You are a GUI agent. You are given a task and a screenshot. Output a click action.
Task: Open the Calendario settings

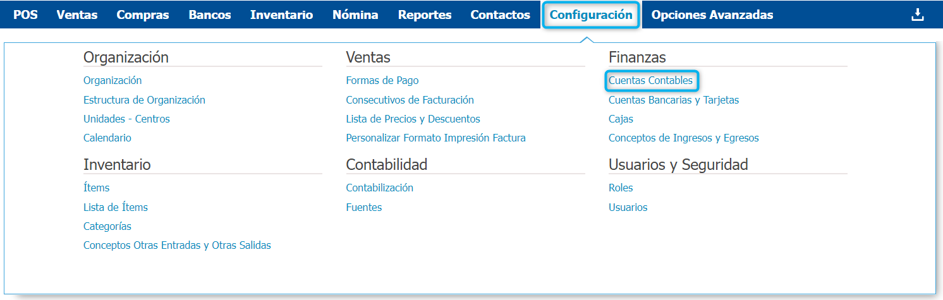coord(107,138)
